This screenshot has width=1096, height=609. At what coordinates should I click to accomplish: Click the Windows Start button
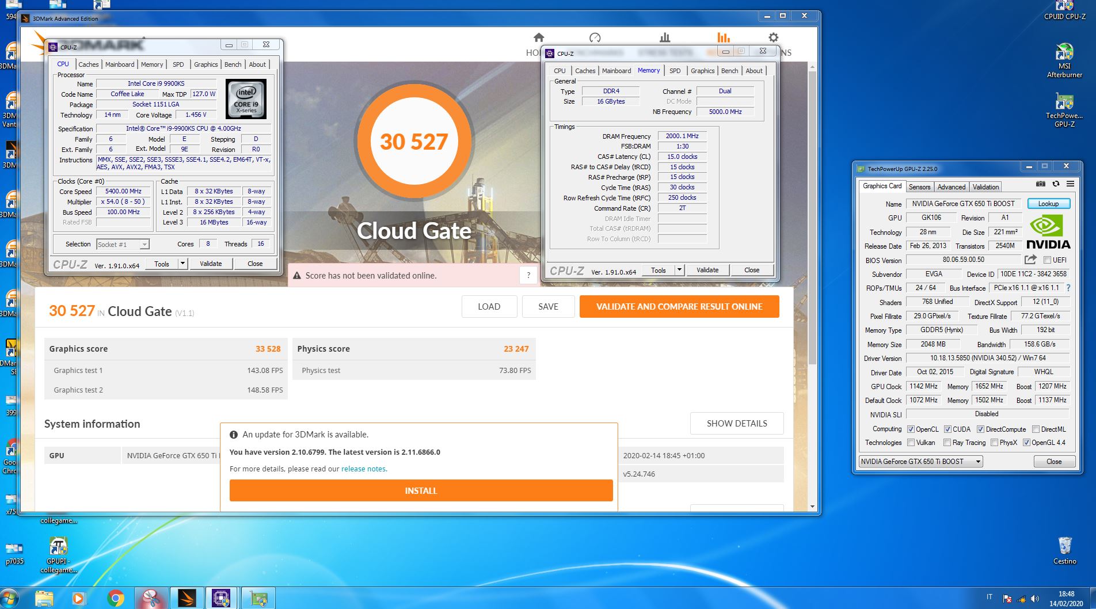10,599
